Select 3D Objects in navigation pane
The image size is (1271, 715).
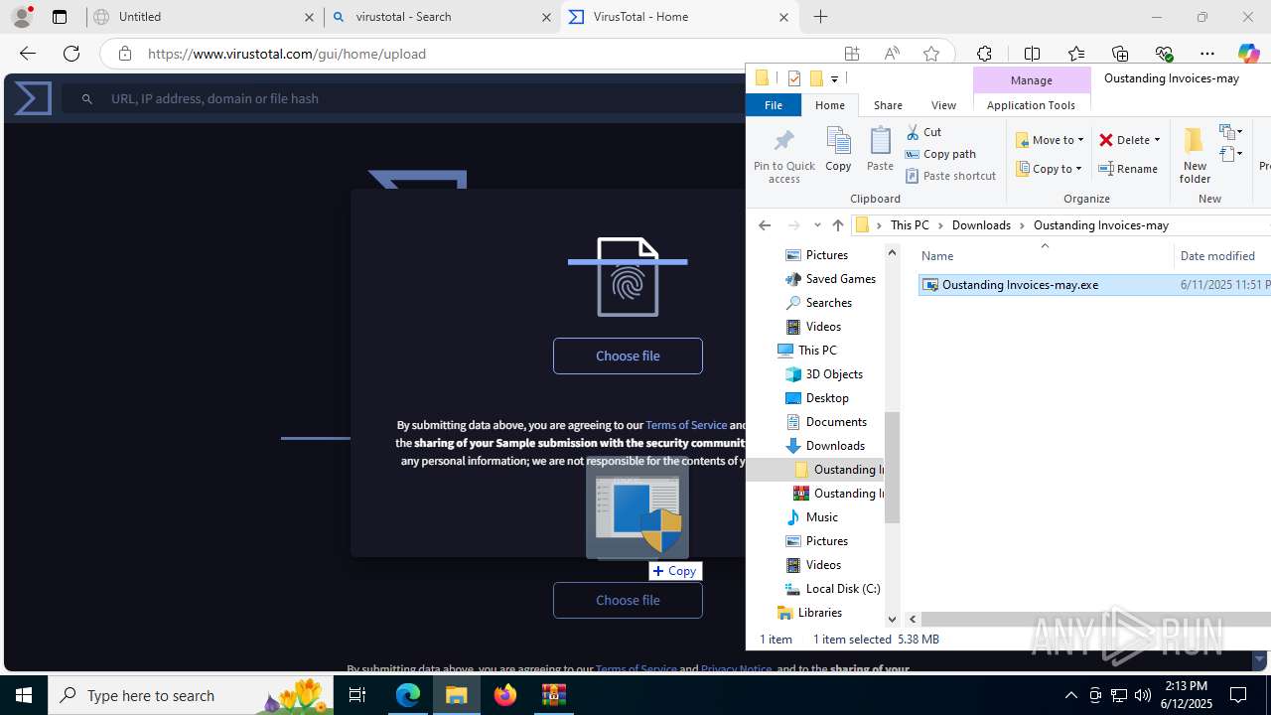[834, 374]
